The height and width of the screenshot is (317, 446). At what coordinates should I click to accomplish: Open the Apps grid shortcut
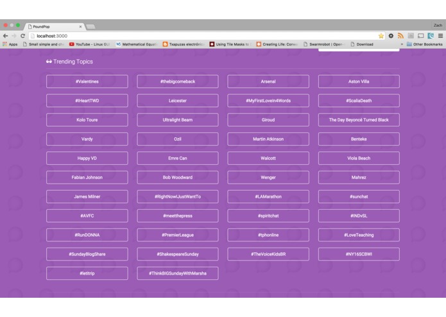(x=10, y=44)
